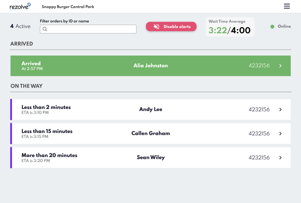Click the rezolve ai logo

[20, 6]
